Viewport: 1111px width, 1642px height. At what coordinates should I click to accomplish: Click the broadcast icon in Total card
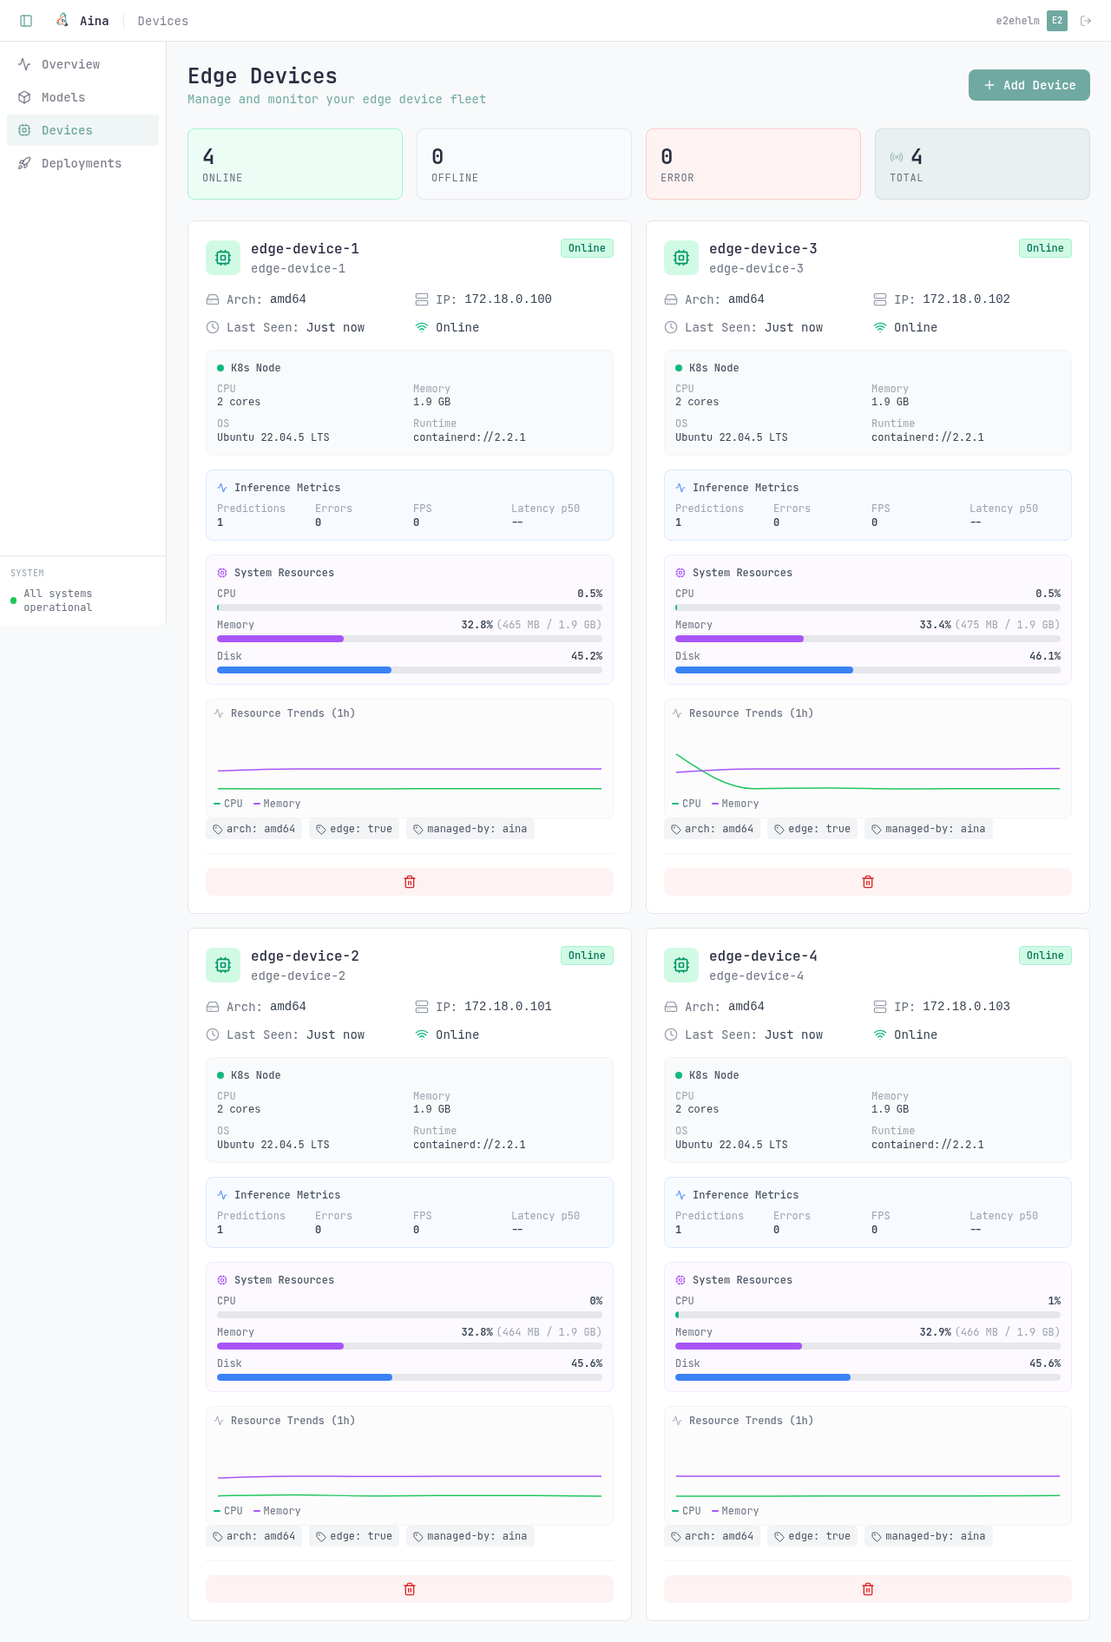tap(897, 157)
